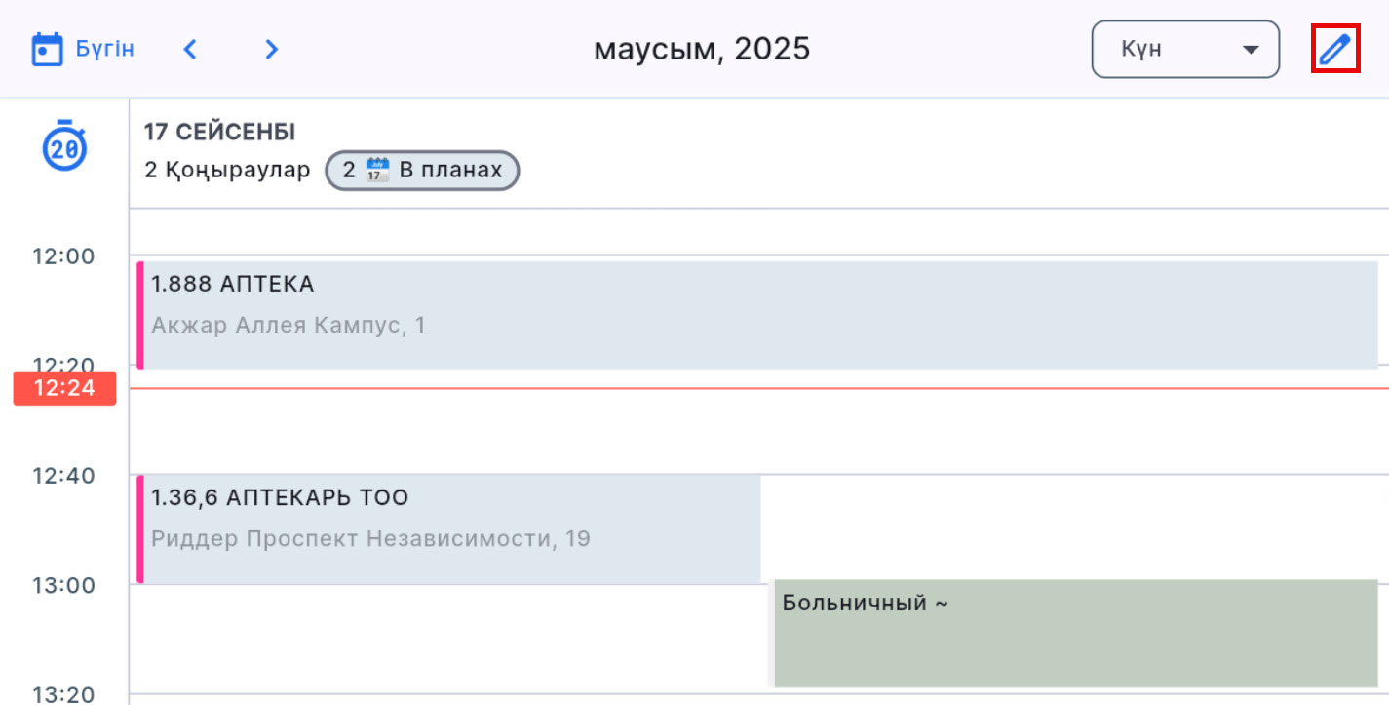Jump to today via Бүгін

coord(105,49)
